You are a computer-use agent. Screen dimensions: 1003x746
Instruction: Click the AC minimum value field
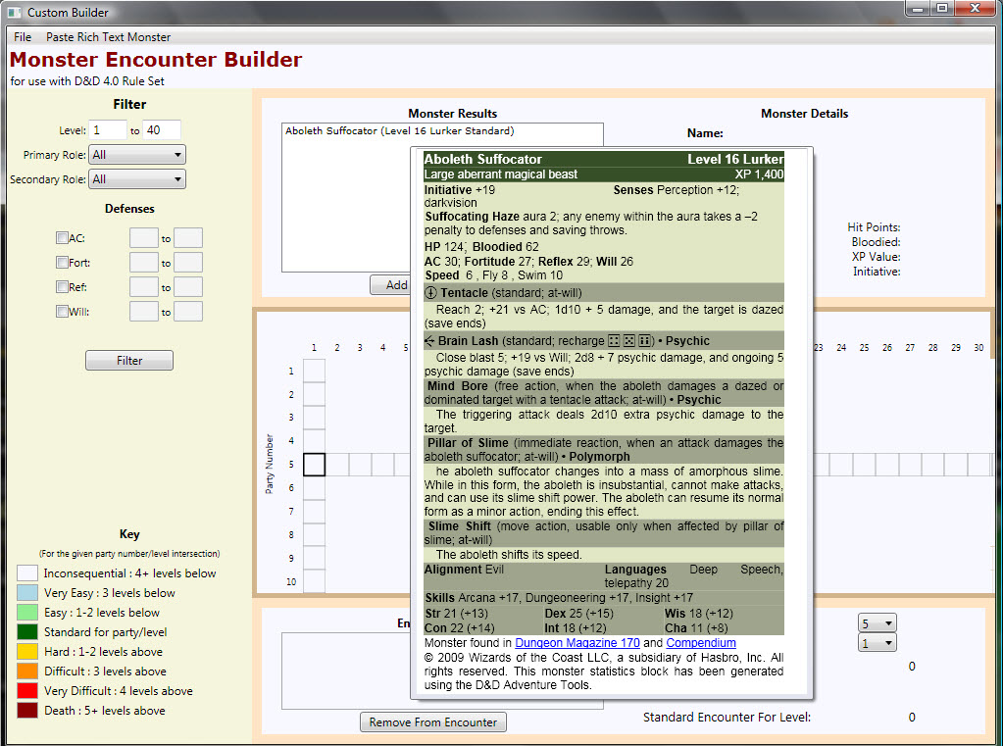144,238
